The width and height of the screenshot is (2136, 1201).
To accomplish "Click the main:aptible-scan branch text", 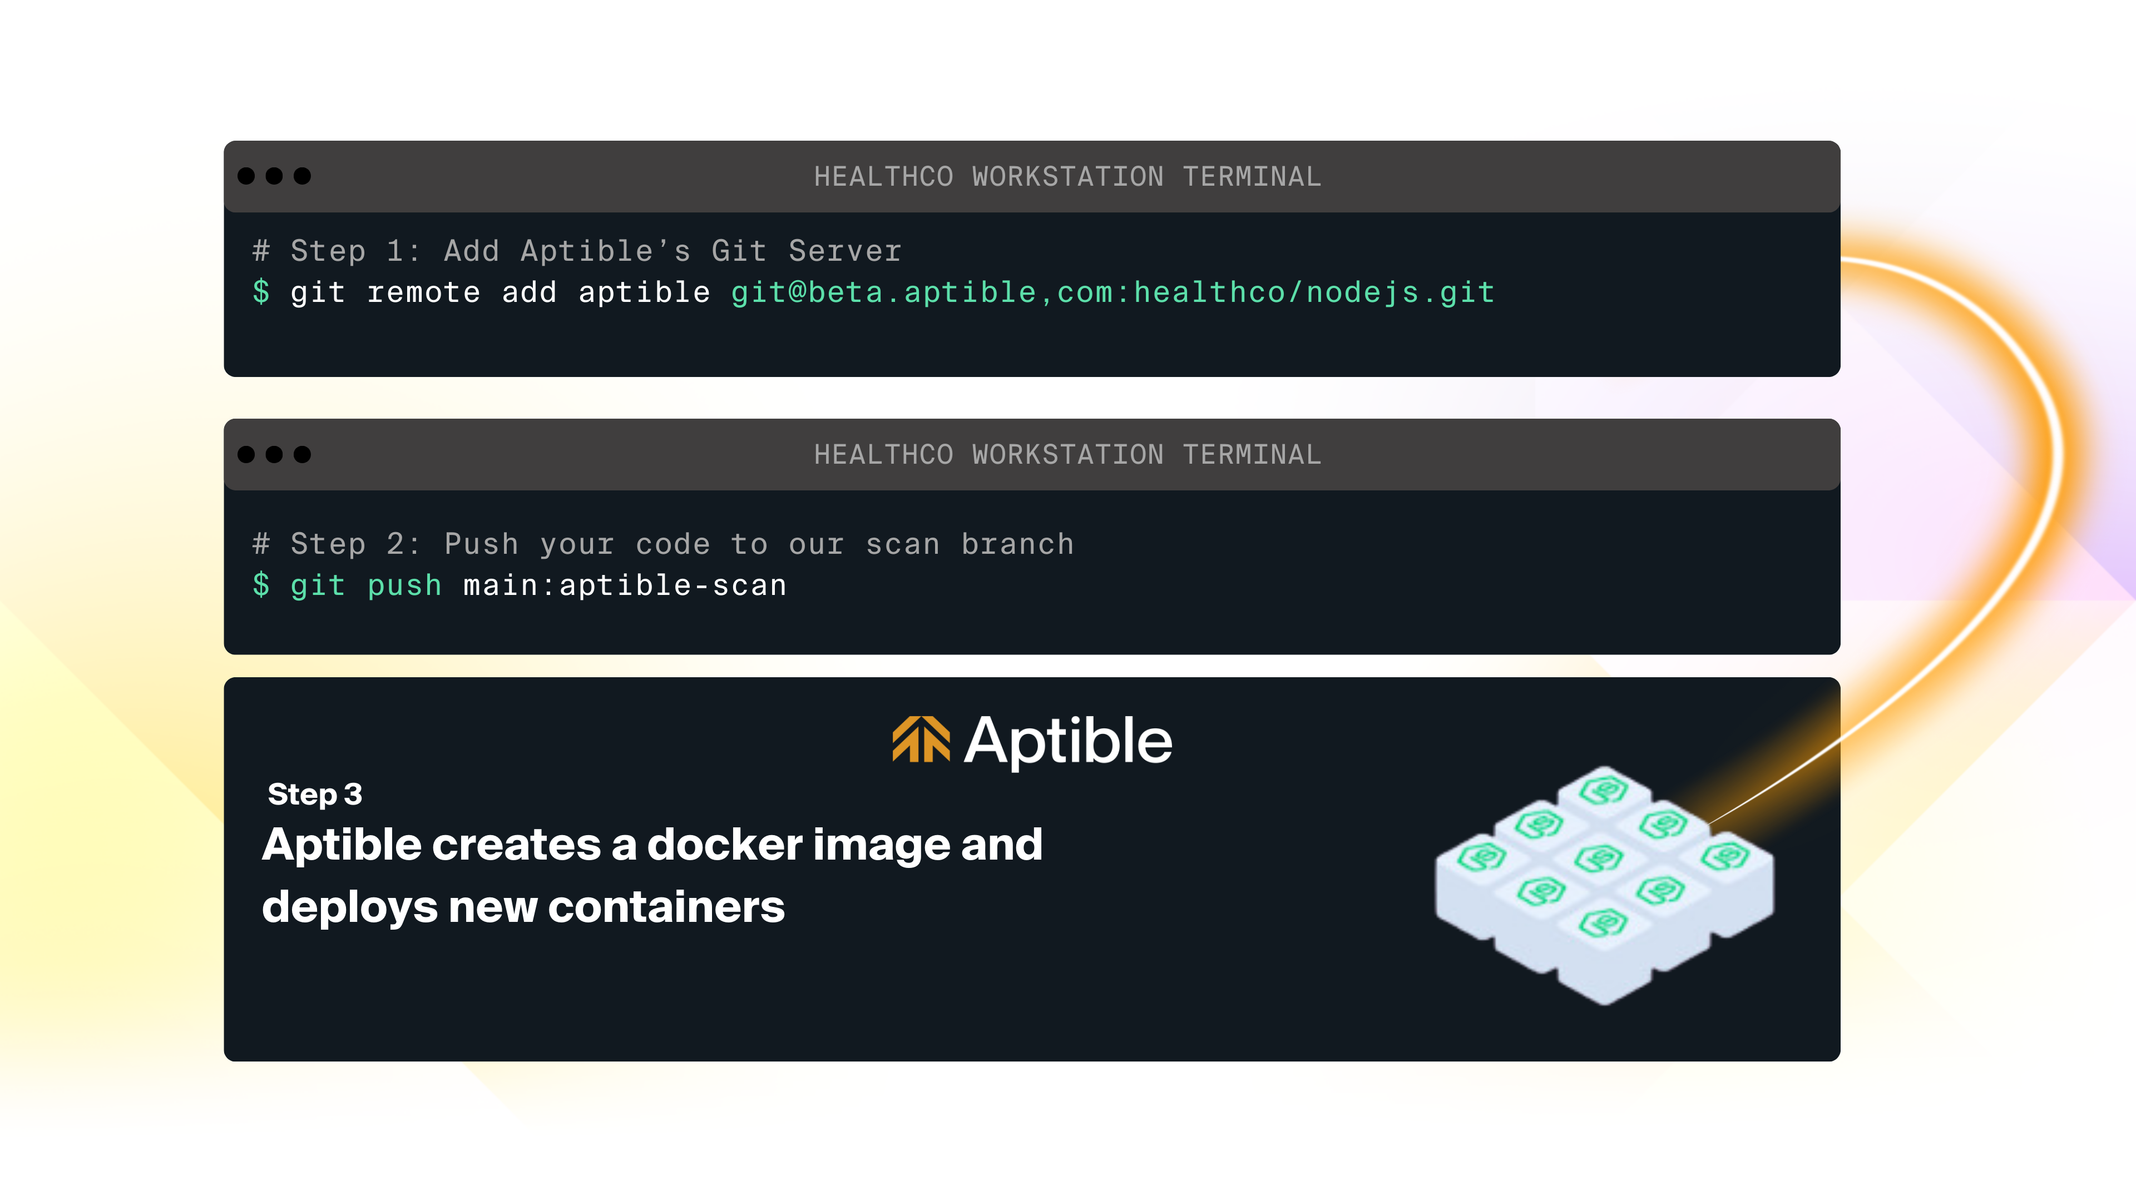I will point(624,585).
